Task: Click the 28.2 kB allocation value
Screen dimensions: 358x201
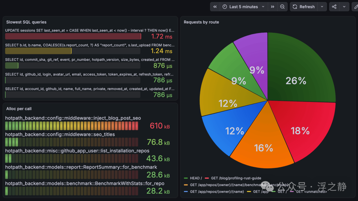Action: coord(158,191)
